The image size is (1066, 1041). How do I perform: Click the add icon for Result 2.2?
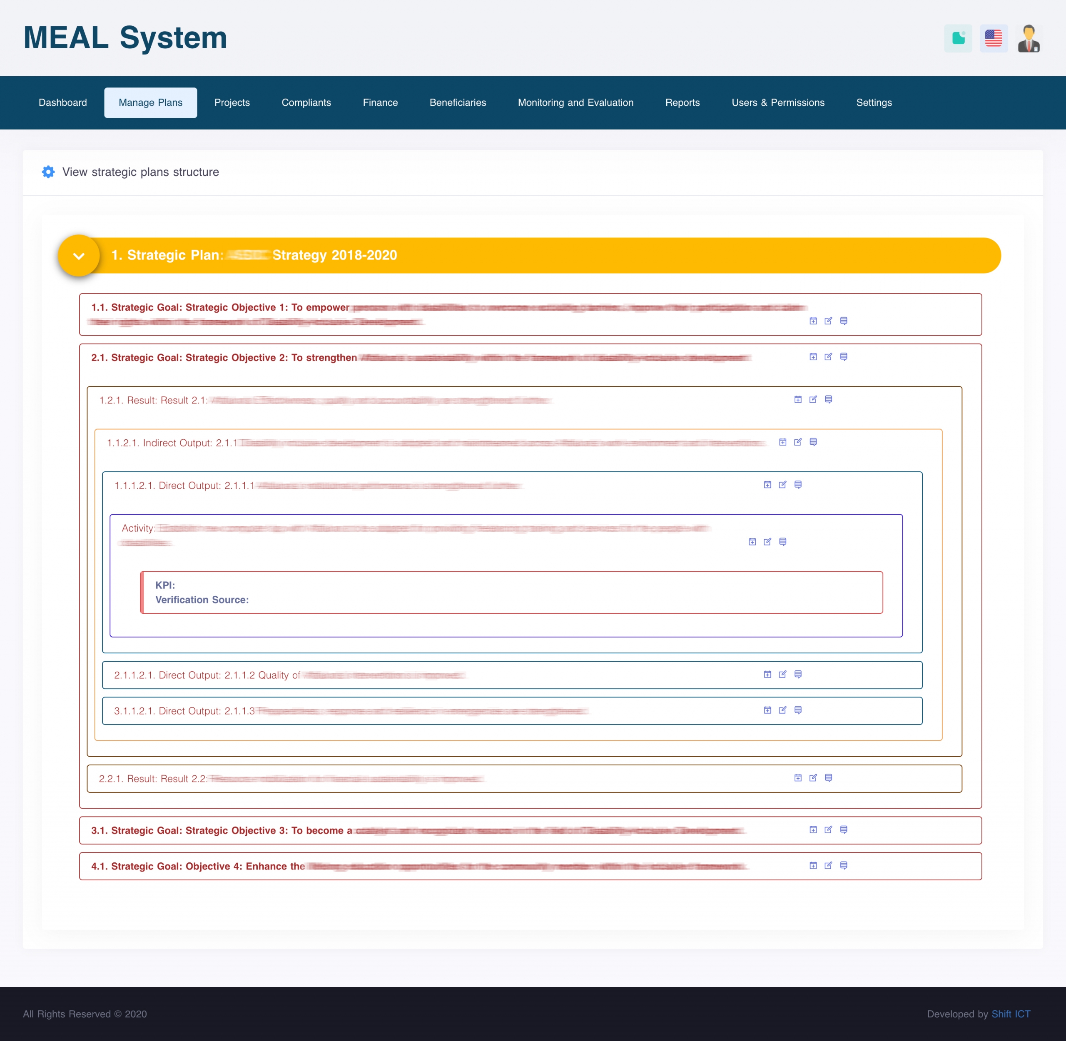click(797, 777)
